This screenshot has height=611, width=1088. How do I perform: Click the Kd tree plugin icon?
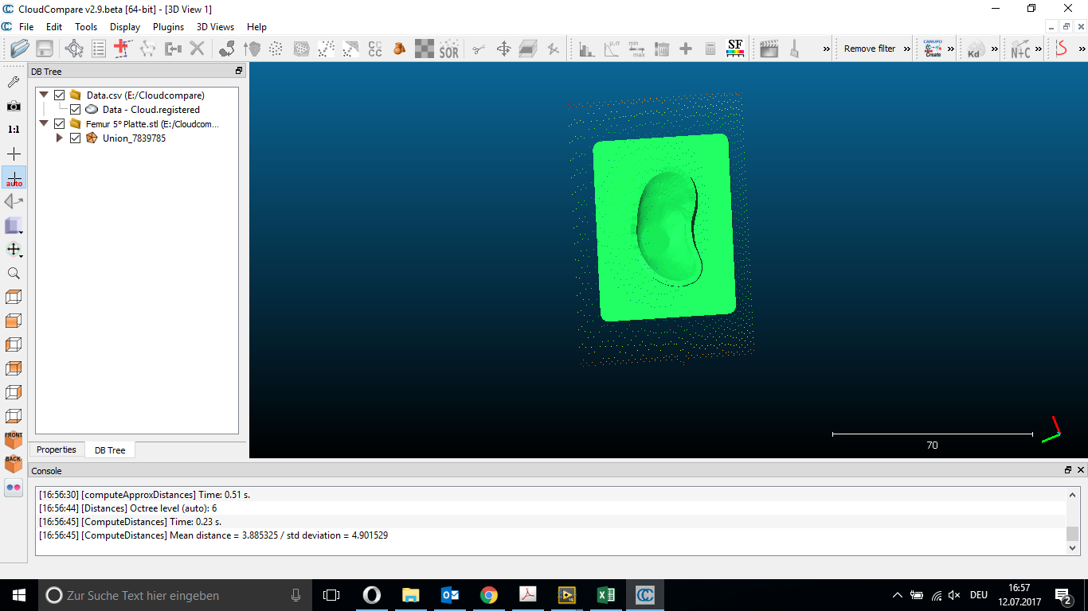pos(975,49)
